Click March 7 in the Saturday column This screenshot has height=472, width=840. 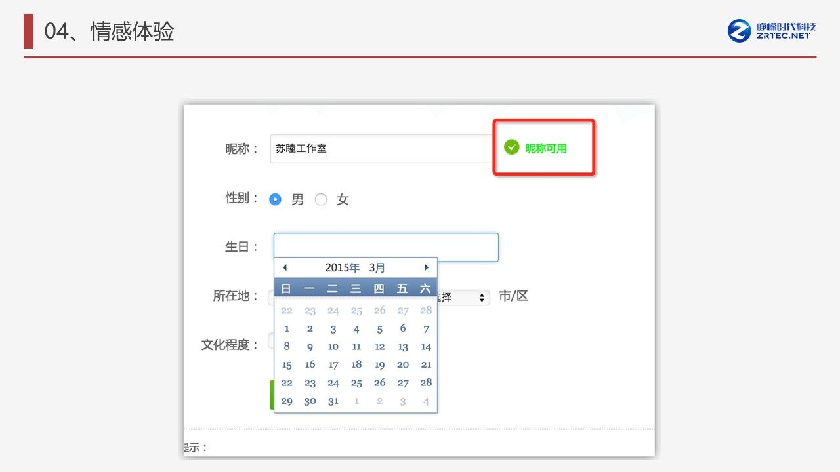426,329
